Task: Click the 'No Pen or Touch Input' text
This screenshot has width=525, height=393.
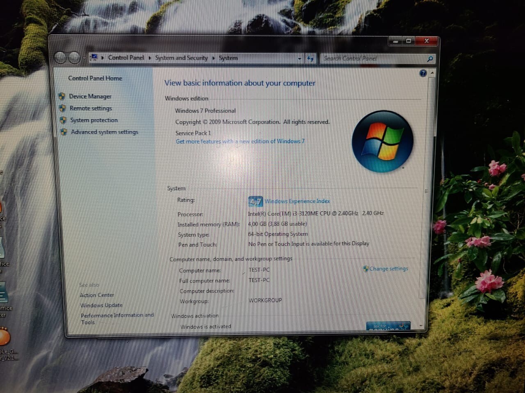Action: point(308,244)
